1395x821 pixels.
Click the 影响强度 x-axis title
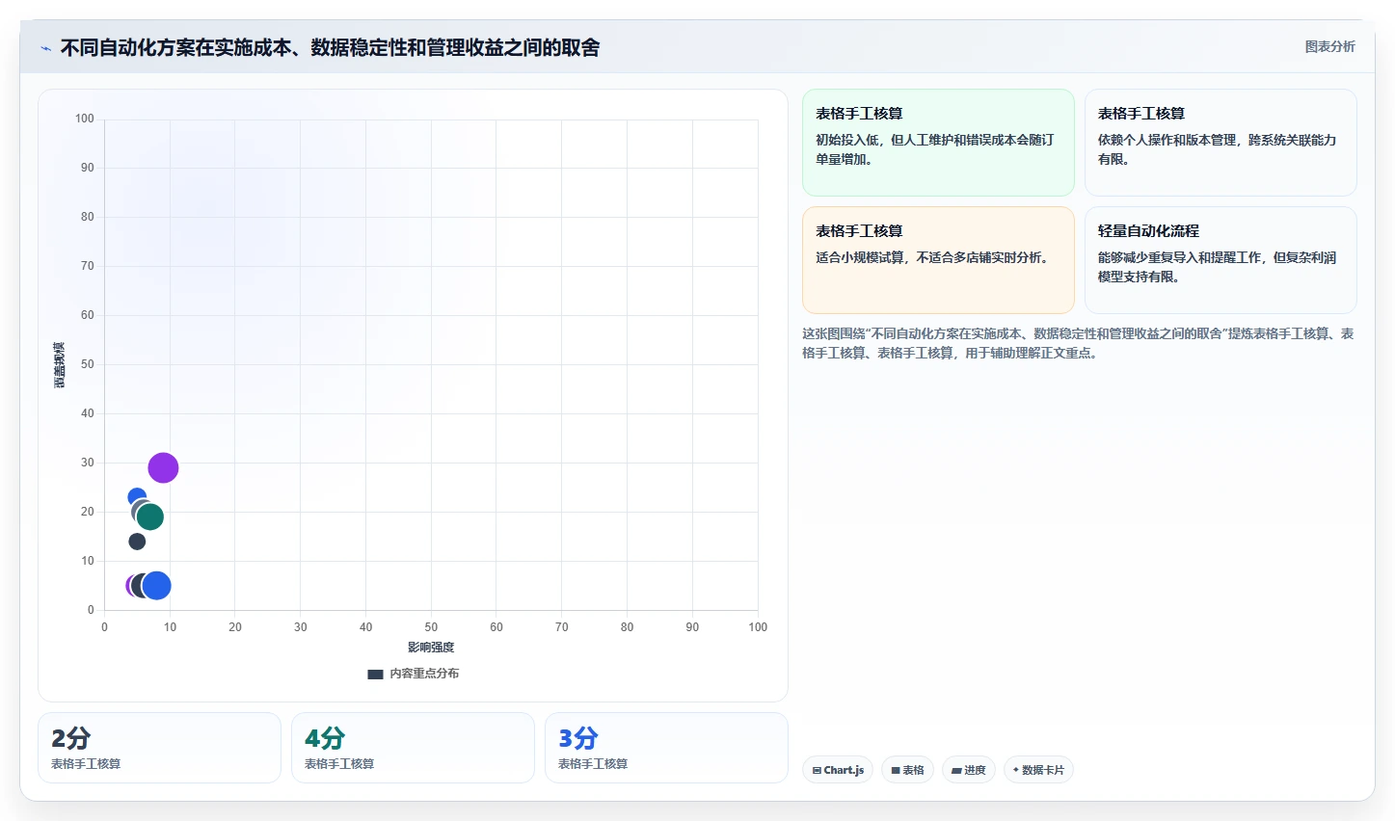[431, 648]
